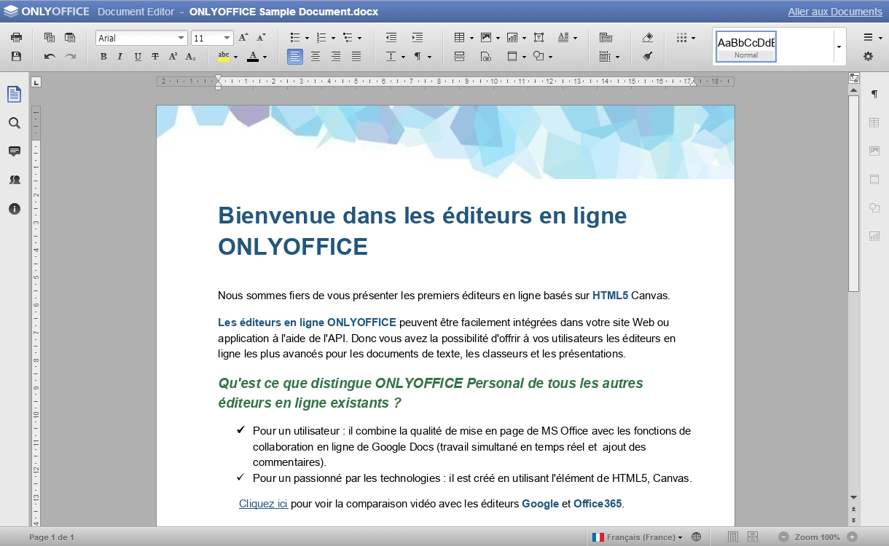Image resolution: width=889 pixels, height=546 pixels.
Task: Open table settings in right sidebar
Action: pos(874,123)
